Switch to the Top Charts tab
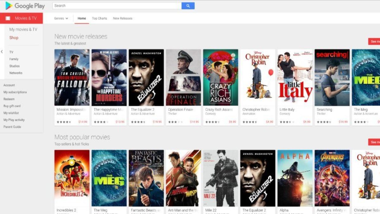Screen dimensions: 380x214 99,18
